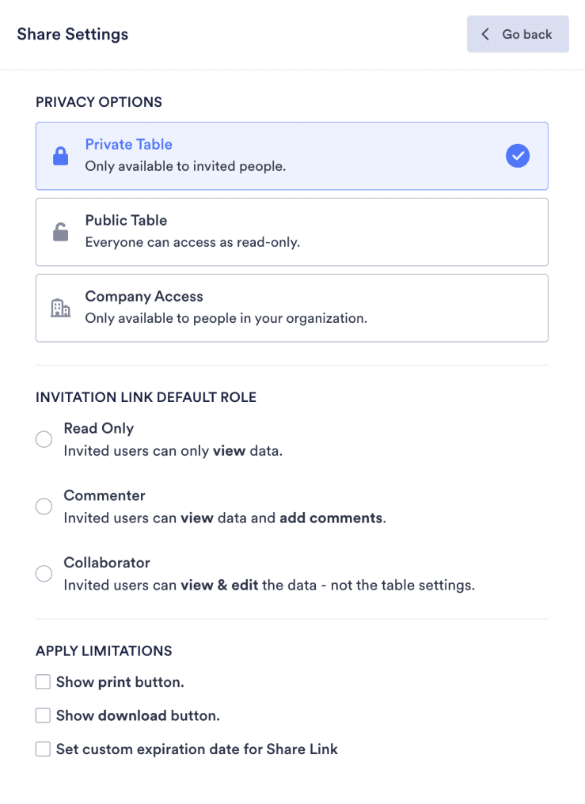Select the Private Table privacy option

tap(291, 155)
